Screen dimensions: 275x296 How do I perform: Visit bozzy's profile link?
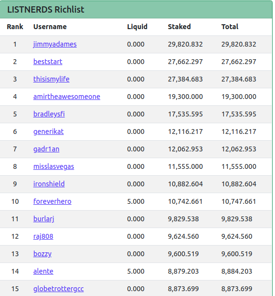tap(42, 254)
